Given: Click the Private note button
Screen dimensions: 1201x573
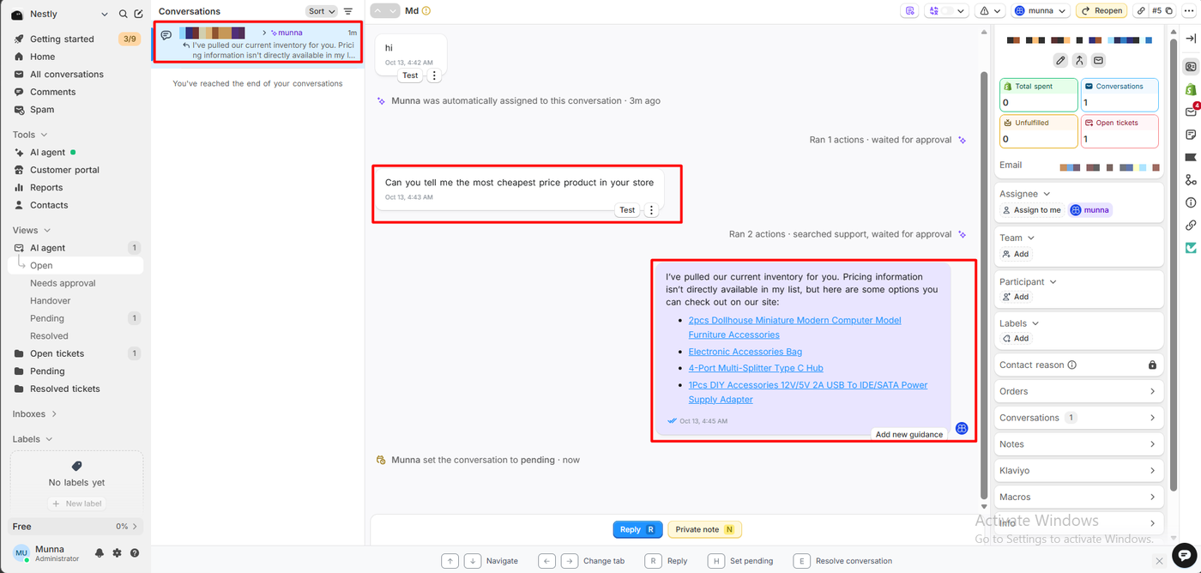Looking at the screenshot, I should click(705, 529).
